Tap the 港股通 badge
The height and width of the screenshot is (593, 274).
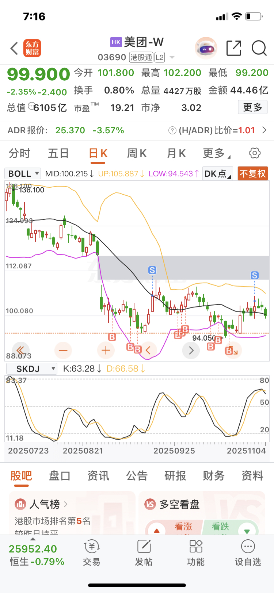click(141, 57)
